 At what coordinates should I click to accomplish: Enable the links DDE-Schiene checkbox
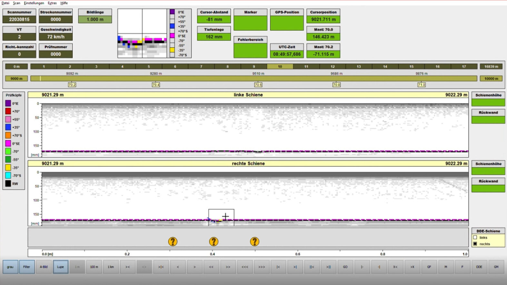coord(475,237)
